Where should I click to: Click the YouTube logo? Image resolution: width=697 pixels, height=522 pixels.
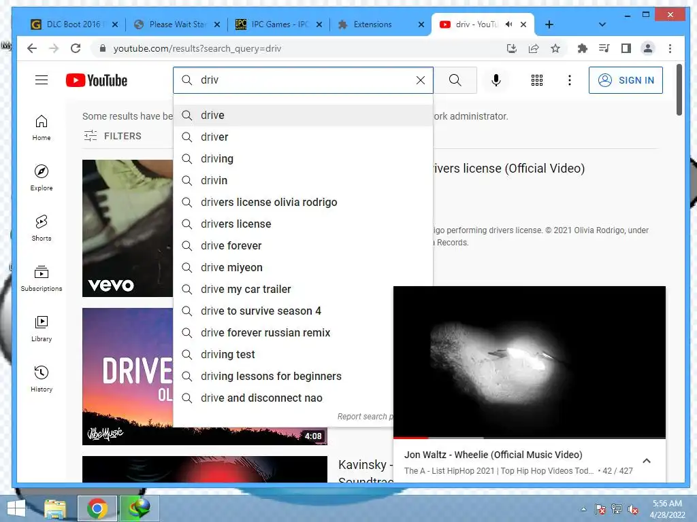(x=97, y=80)
